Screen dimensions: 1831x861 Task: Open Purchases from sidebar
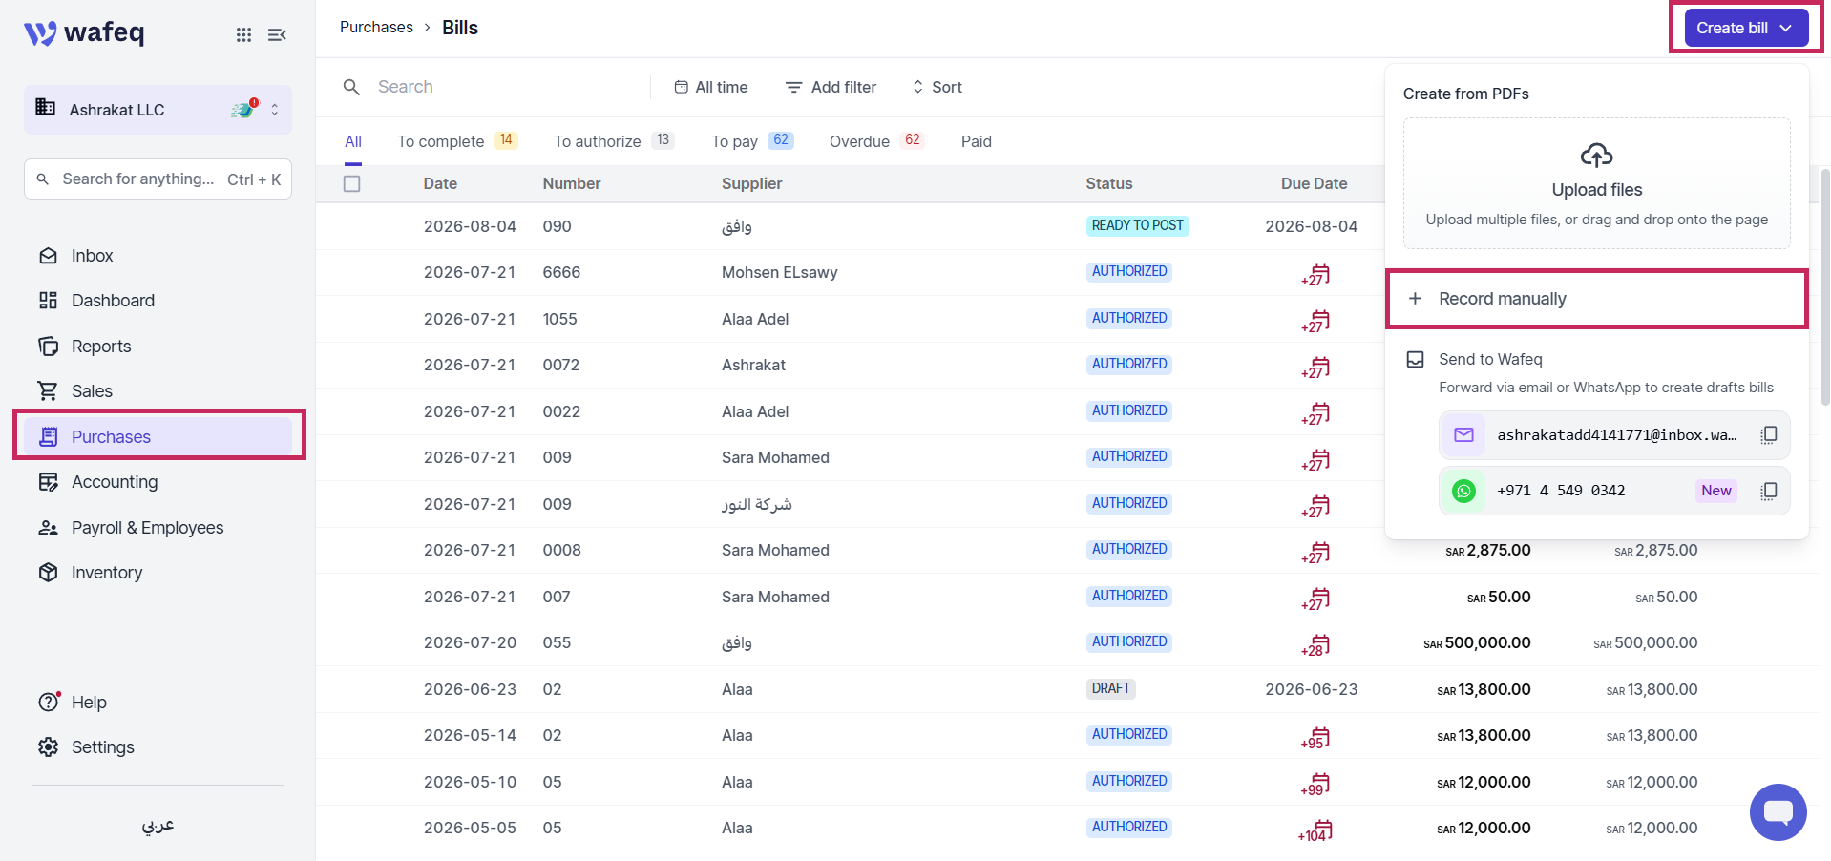pos(158,436)
